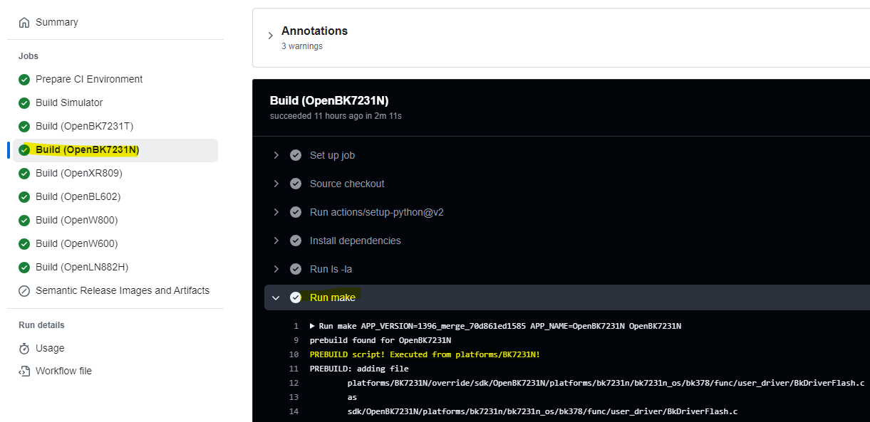Screen dimensions: 870x422
Task: Click the Summary home icon
Action: pos(24,23)
